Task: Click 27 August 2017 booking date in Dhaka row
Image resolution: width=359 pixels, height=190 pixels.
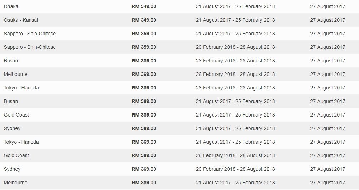Action: pyautogui.click(x=328, y=6)
